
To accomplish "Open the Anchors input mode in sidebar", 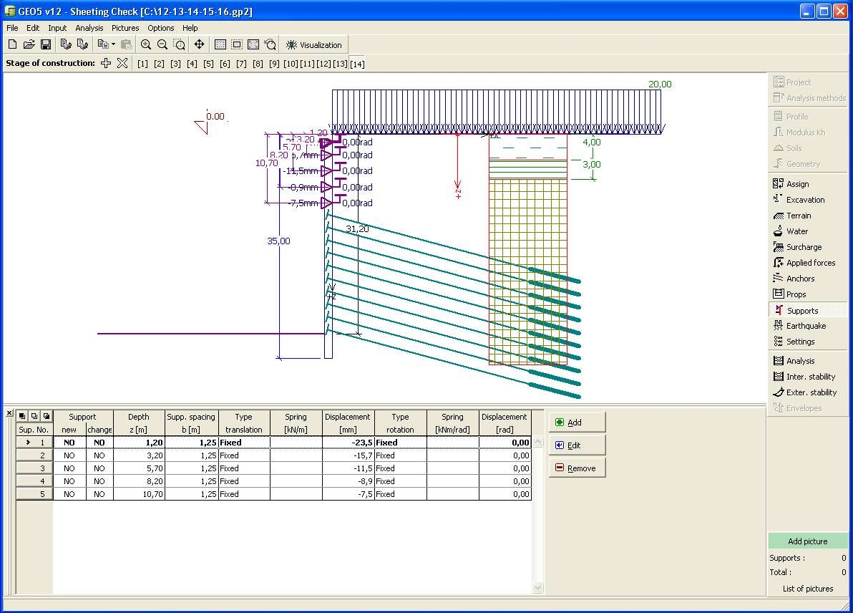I will click(800, 279).
